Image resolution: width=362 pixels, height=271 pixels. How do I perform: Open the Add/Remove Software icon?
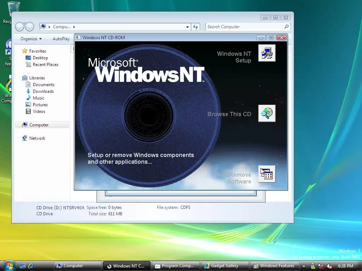[267, 174]
